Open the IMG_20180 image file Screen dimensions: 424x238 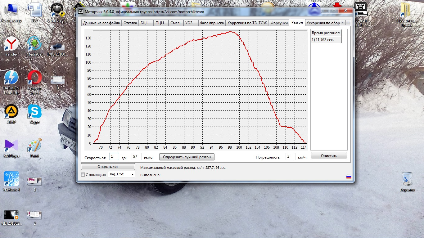pos(58,49)
